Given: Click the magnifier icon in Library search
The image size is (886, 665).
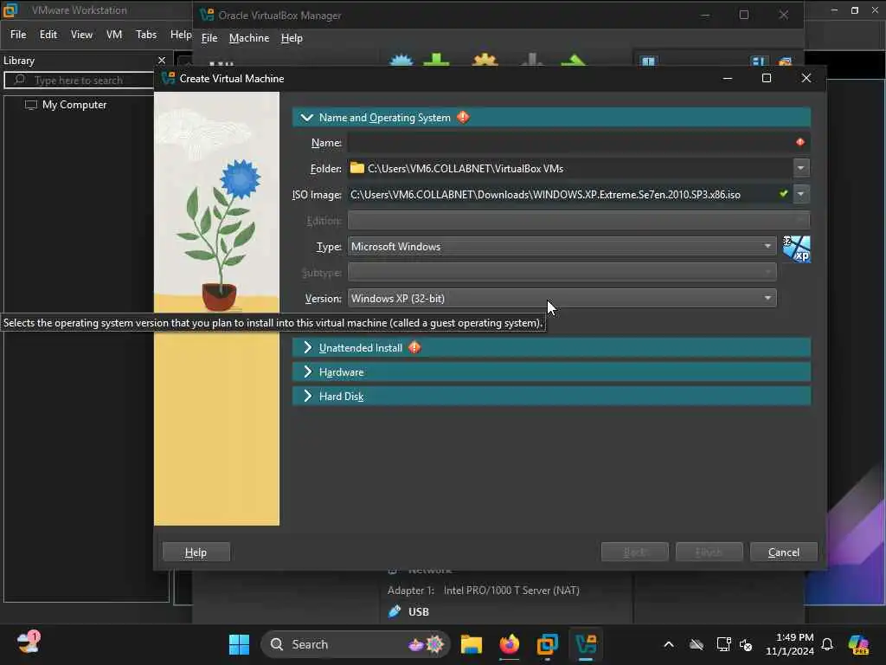Looking at the screenshot, I should pos(20,80).
